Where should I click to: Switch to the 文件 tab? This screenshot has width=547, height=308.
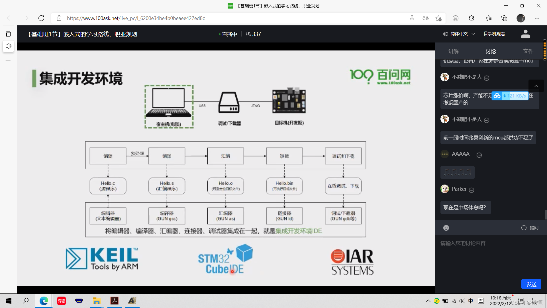(x=528, y=51)
